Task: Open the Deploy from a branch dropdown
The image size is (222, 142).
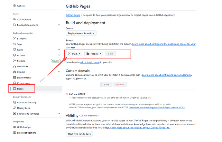Action: 81,33
